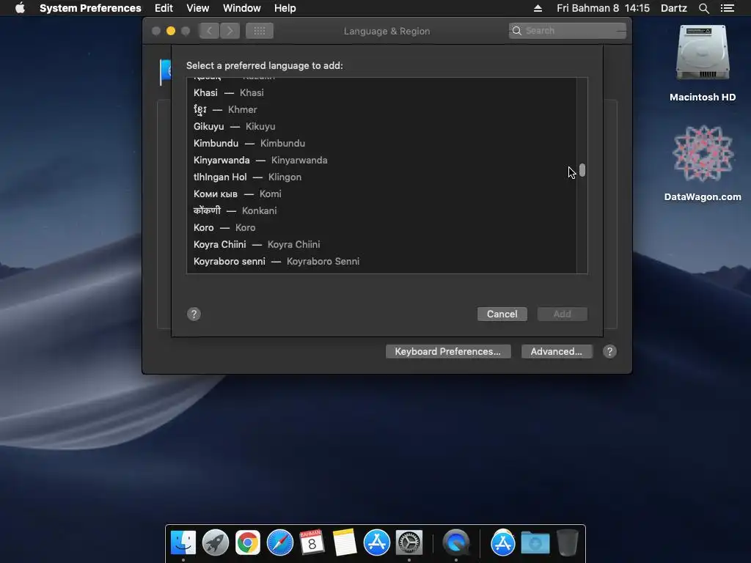Open Notification Center list icon
This screenshot has width=751, height=563.
click(x=727, y=8)
